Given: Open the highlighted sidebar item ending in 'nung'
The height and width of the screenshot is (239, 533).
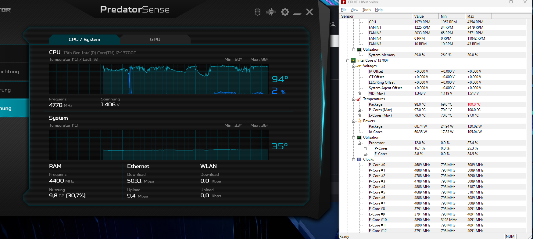Looking at the screenshot, I should [x=14, y=108].
